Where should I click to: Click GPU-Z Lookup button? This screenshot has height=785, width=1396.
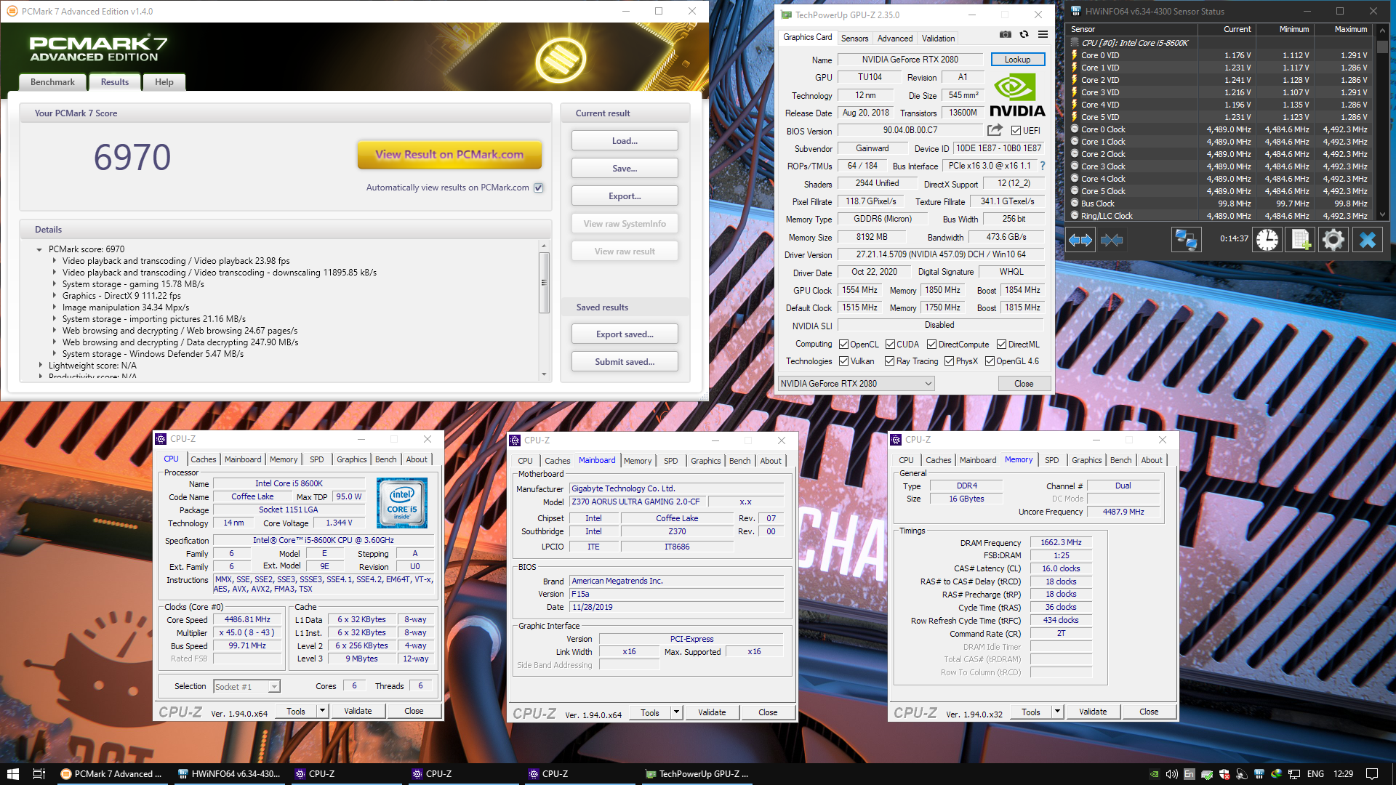1017,60
